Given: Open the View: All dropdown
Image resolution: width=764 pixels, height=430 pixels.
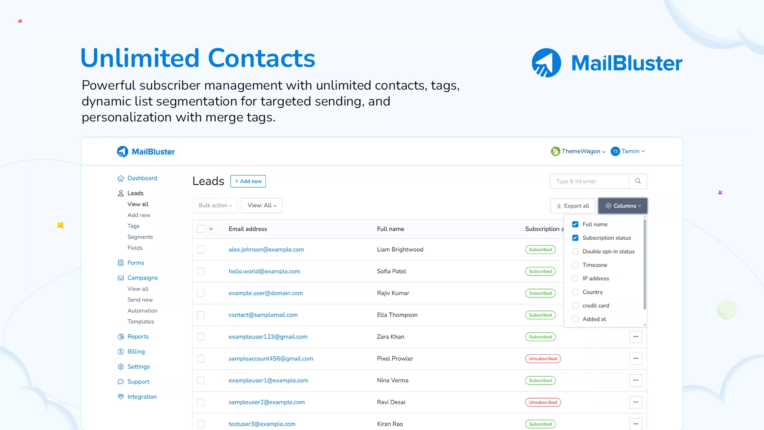Looking at the screenshot, I should [x=261, y=205].
